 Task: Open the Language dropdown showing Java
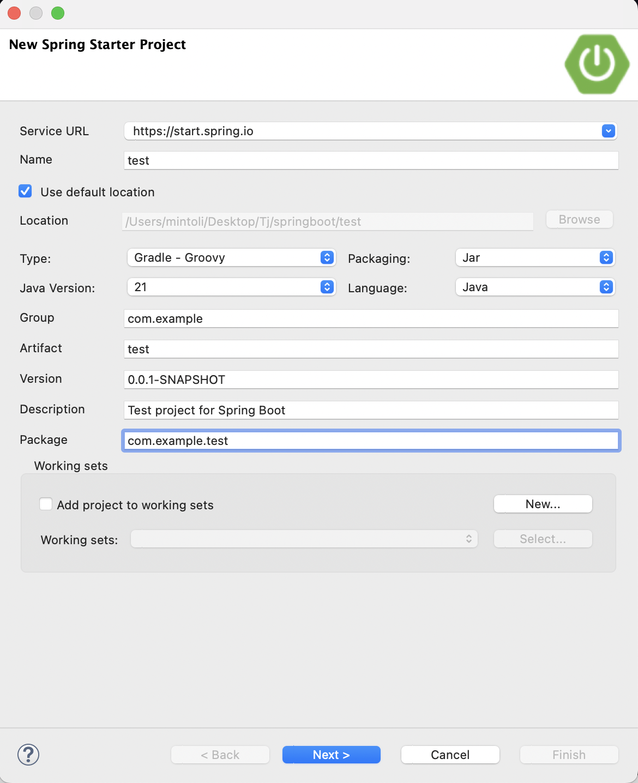coord(535,287)
